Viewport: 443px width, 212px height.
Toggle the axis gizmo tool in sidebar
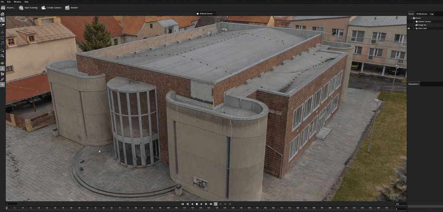click(x=3, y=69)
